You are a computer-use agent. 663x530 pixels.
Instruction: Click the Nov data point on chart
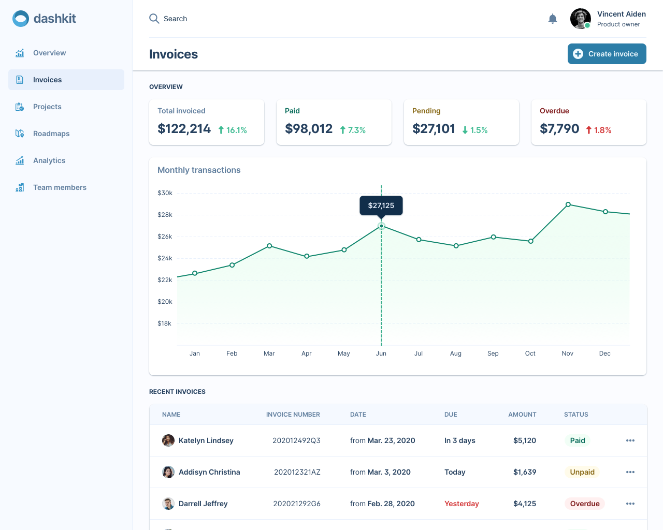tap(568, 204)
